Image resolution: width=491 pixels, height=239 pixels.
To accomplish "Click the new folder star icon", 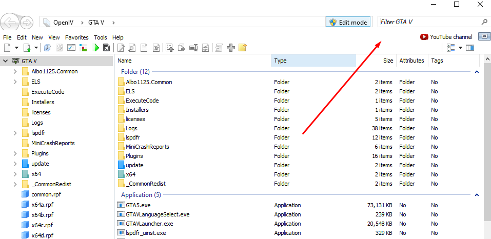I will [243, 48].
